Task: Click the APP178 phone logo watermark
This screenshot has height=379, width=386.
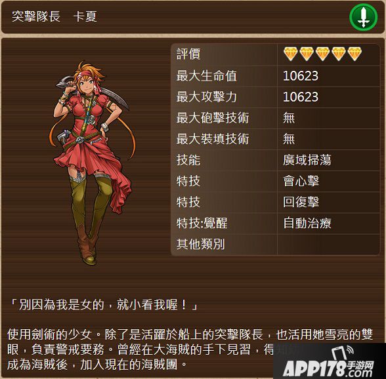Action: click(x=329, y=361)
